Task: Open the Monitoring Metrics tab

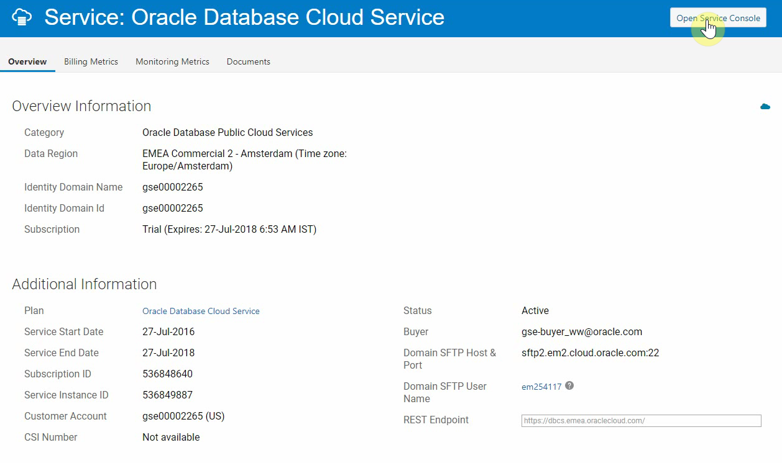Action: 172,61
